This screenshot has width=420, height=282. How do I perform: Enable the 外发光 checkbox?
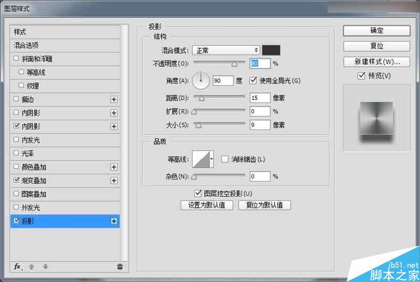16,207
